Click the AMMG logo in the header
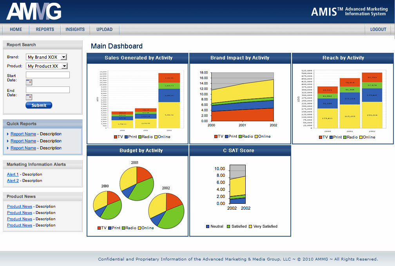The image size is (395, 266). (x=34, y=11)
